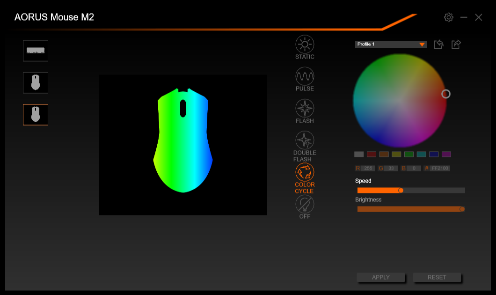The width and height of the screenshot is (496, 295).
Task: Select the Color Cycle effect
Action: point(305,178)
